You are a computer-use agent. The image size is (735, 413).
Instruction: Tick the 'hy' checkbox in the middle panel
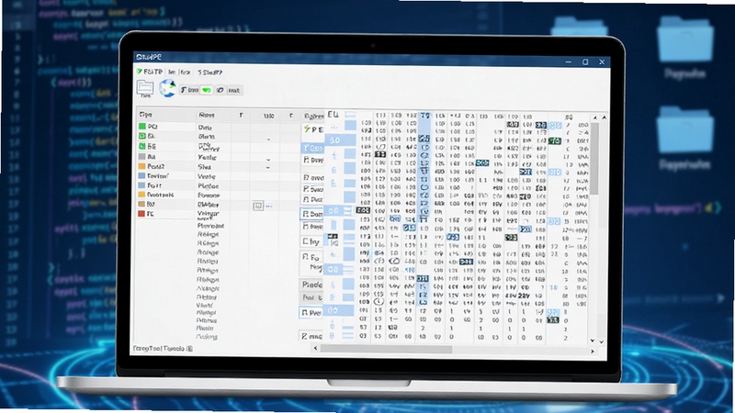pos(305,242)
